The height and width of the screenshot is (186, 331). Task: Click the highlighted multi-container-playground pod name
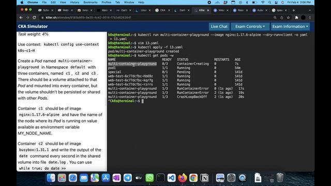click(x=132, y=64)
